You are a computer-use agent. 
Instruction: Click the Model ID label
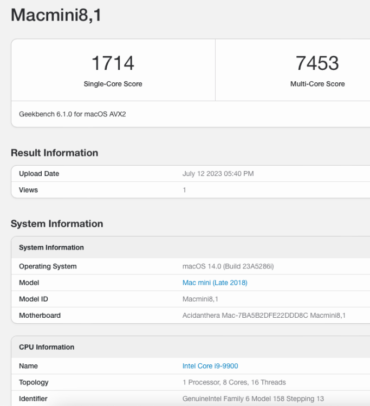point(34,299)
